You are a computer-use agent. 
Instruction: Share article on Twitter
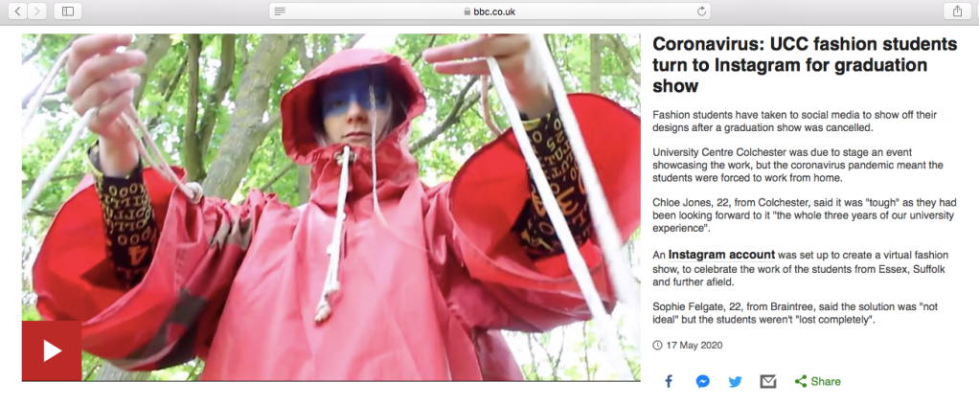[x=736, y=382]
